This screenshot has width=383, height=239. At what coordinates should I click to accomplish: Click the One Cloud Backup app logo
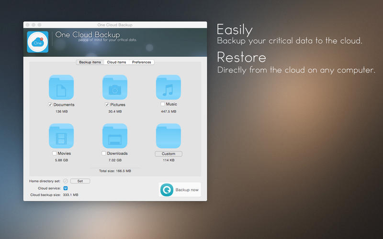tap(38, 42)
